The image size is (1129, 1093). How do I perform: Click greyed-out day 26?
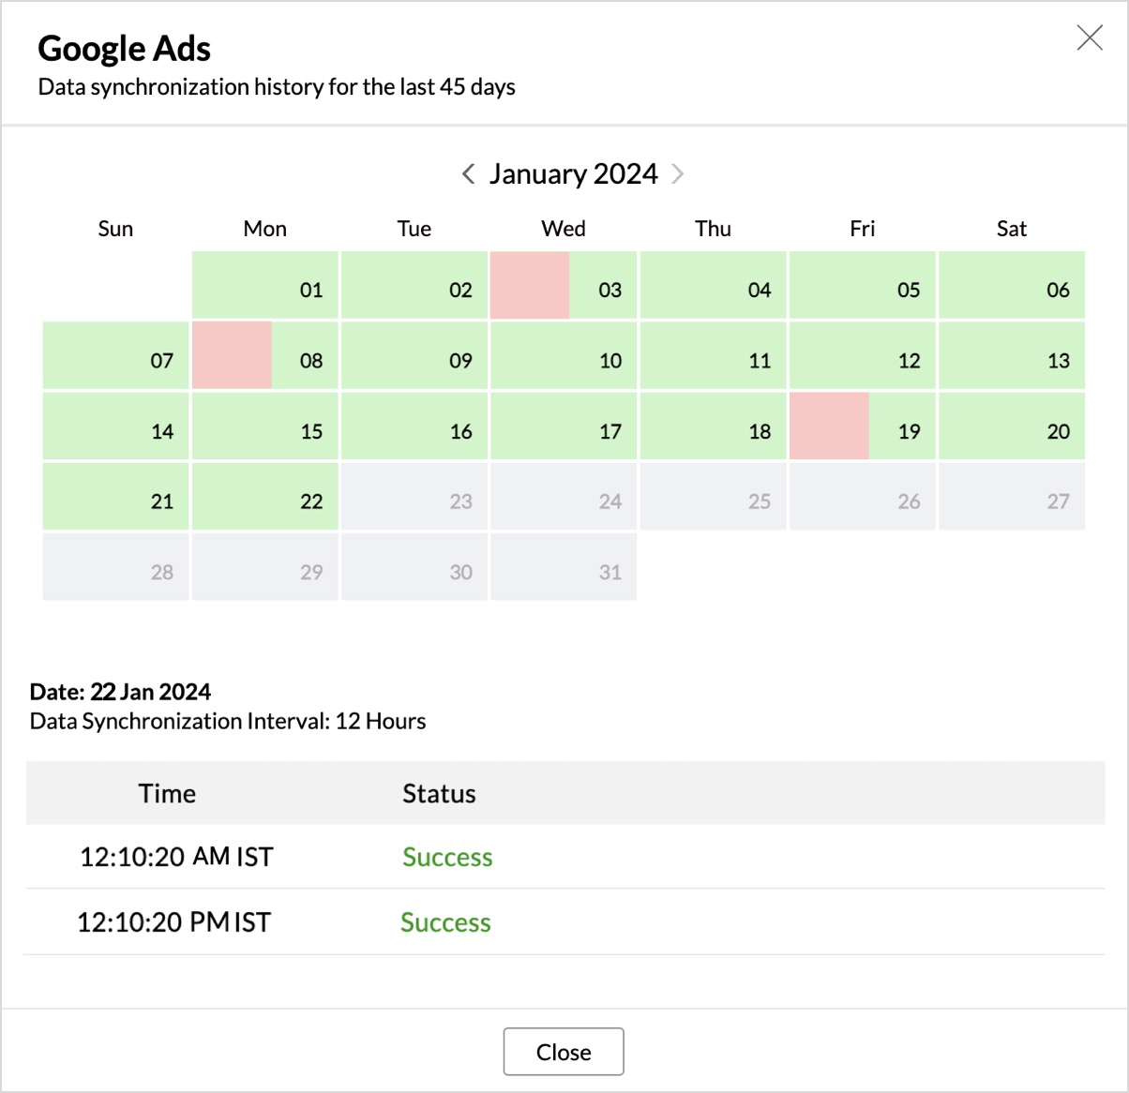[x=863, y=497]
